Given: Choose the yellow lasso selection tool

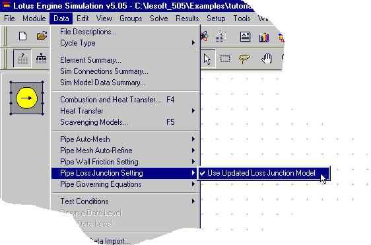Looking at the screenshot, I should click(x=244, y=59).
